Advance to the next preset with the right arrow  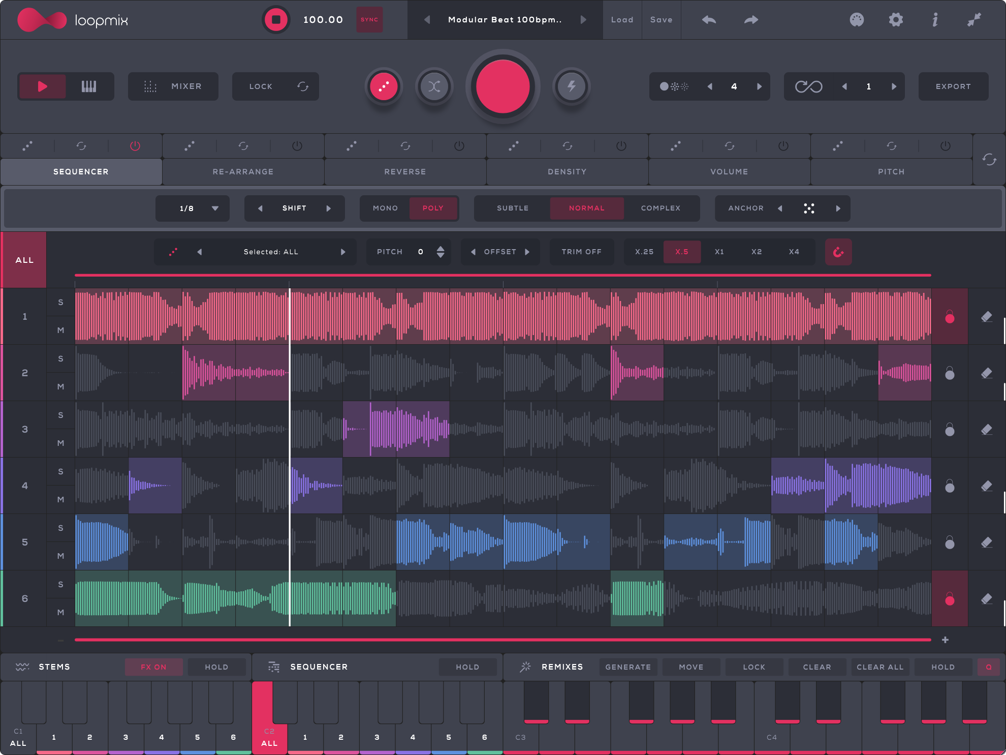pos(583,20)
